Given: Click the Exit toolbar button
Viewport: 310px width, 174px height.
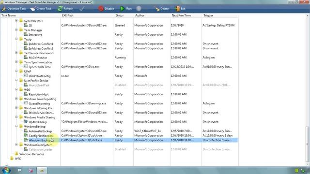Looking at the screenshot, I should [180, 9].
